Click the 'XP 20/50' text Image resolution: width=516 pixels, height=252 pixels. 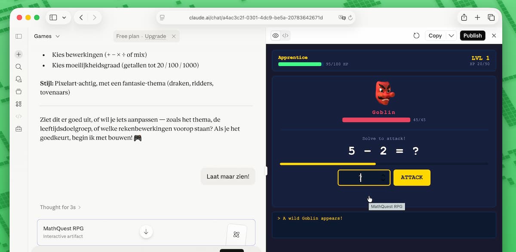(x=480, y=64)
